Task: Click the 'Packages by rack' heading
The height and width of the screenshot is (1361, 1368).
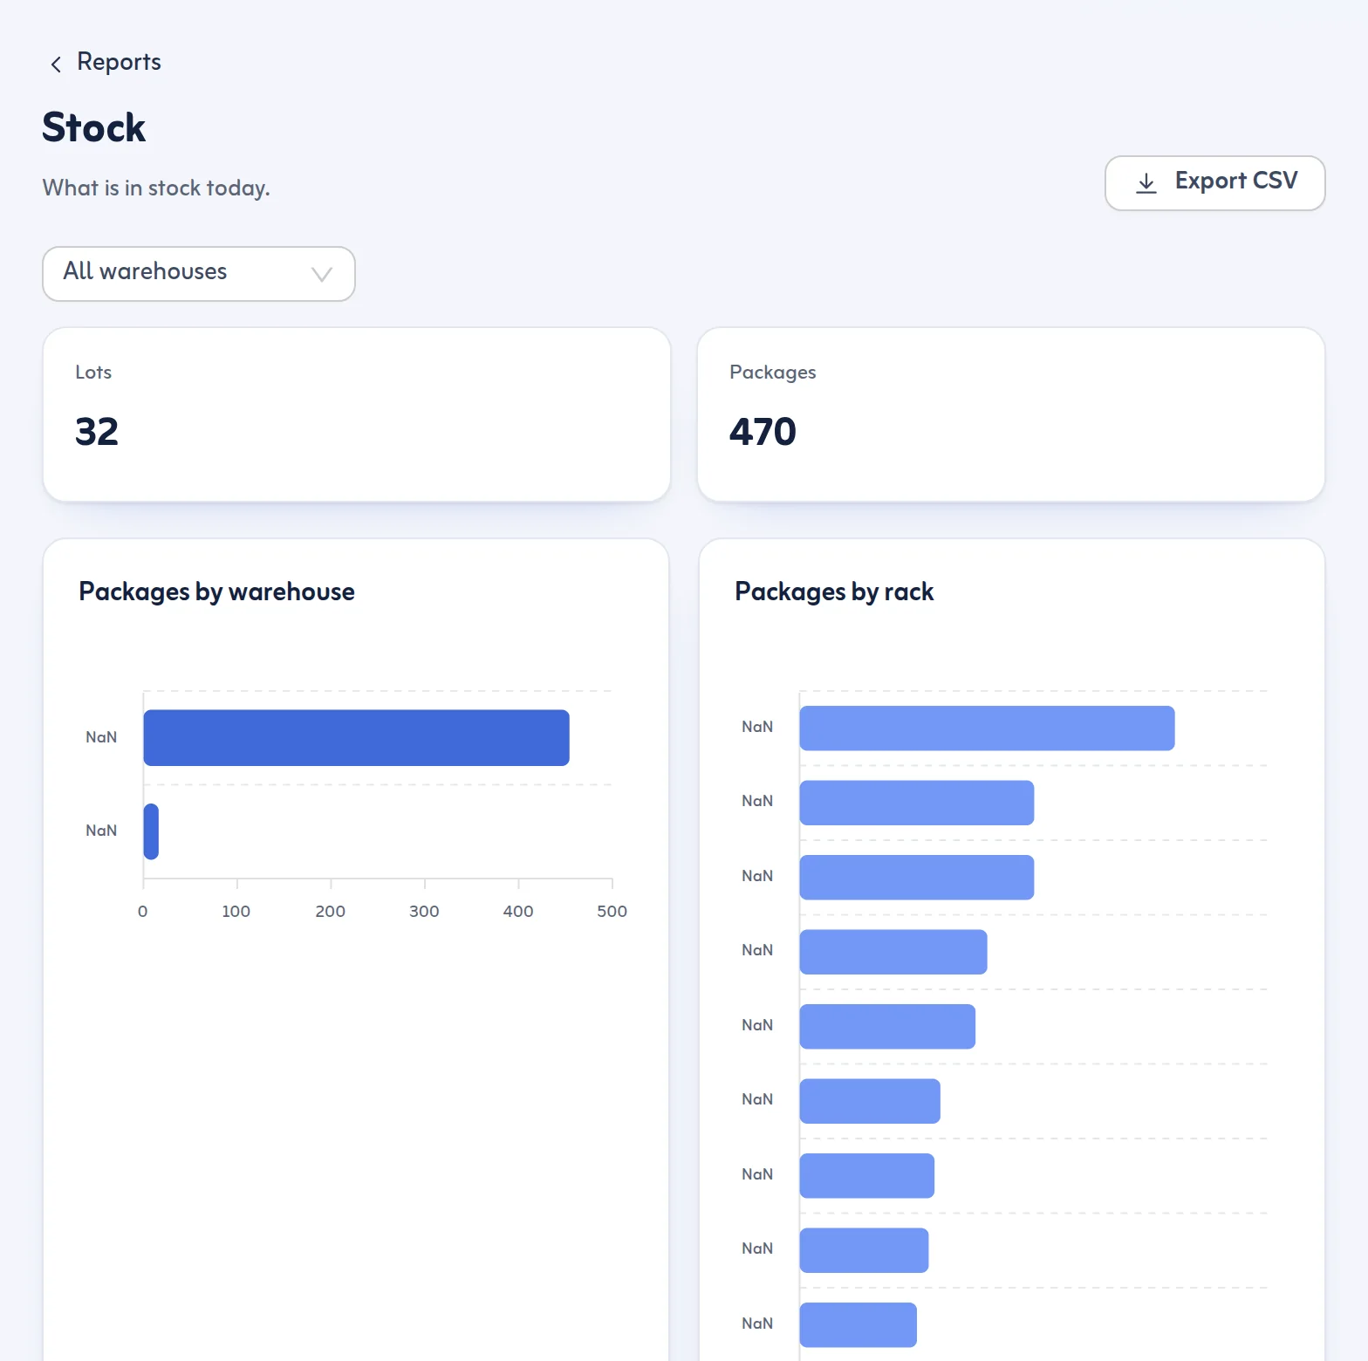Action: pos(834,592)
